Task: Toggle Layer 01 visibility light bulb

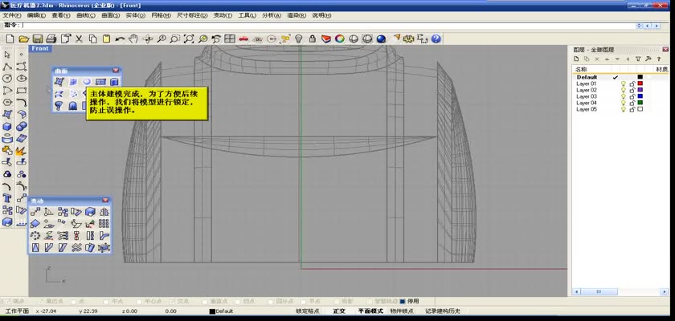Action: (623, 83)
